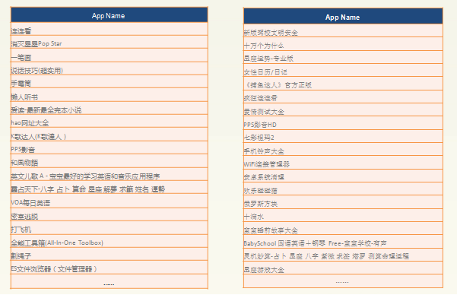Select the 俄罗斯方块 row
The height and width of the screenshot is (295, 457).
coord(343,202)
